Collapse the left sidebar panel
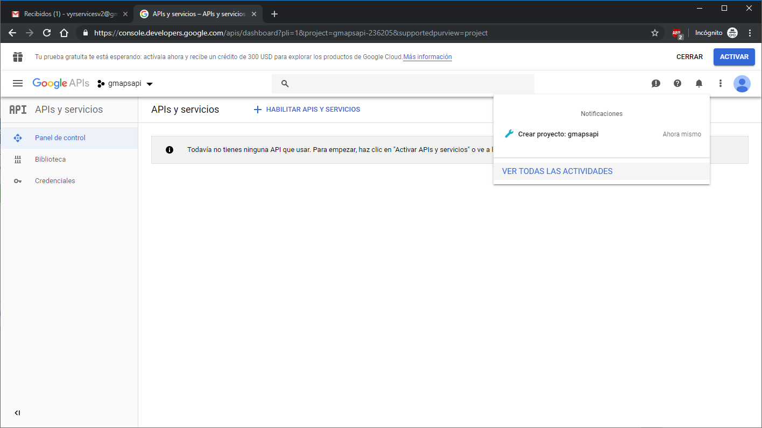 click(17, 413)
